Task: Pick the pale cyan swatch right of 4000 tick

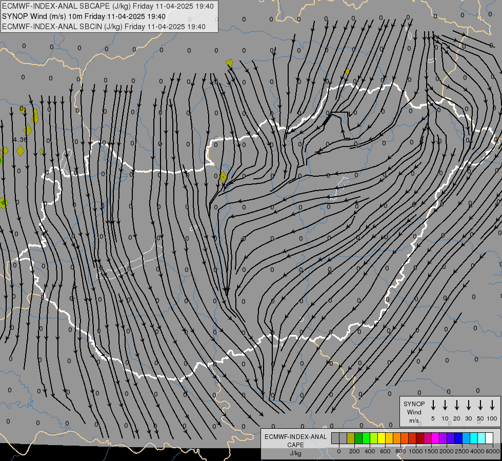Action: [x=481, y=438]
